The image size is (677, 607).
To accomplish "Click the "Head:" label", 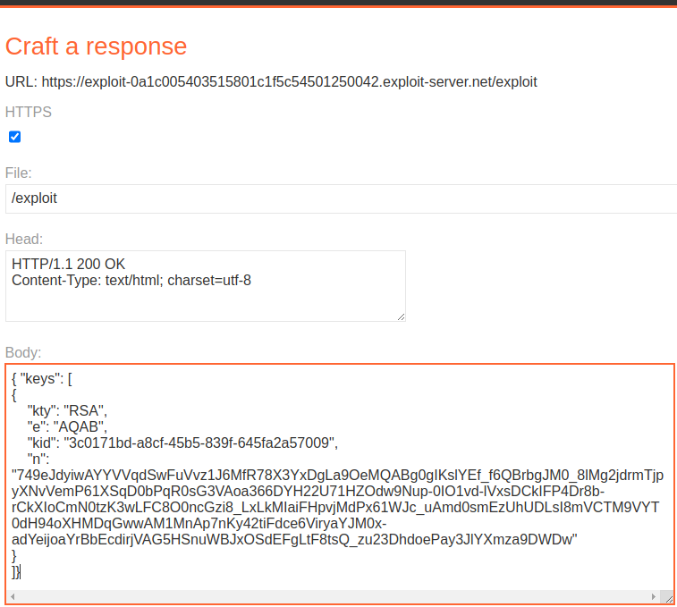I will tap(24, 240).
